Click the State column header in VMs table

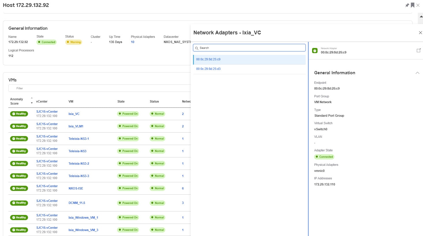click(121, 101)
